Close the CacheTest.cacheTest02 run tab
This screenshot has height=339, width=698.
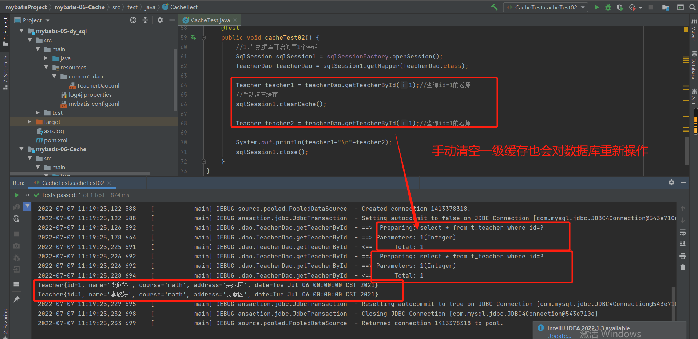[109, 183]
